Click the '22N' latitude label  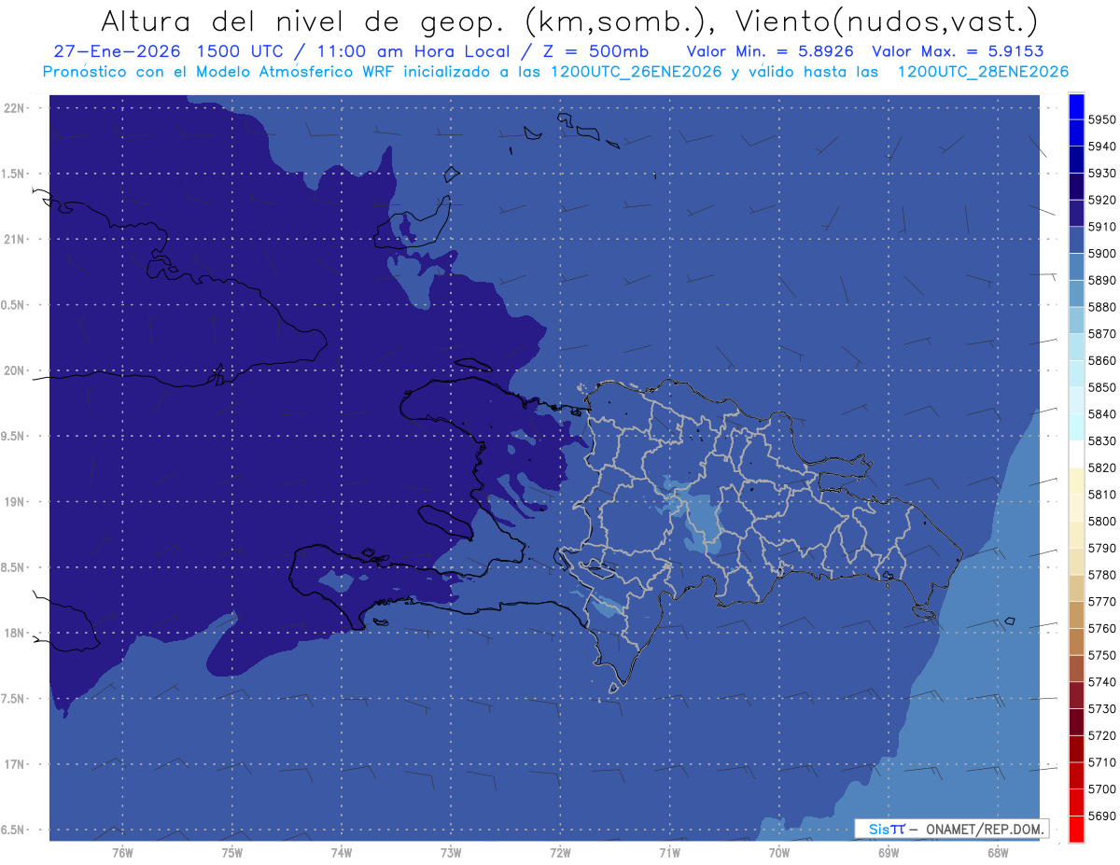(x=15, y=107)
